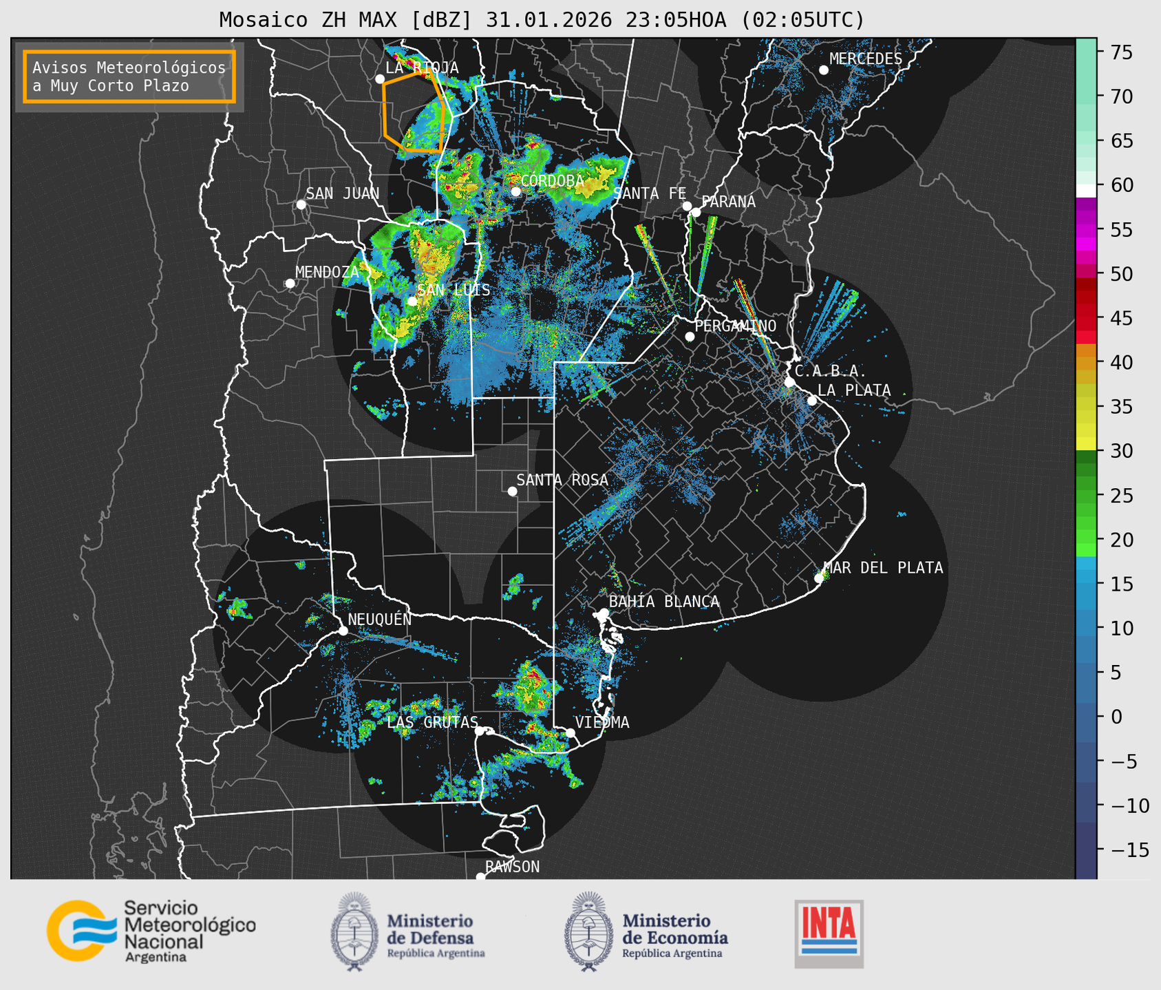Click the 60 dBZ white colorbar band
Screen dimensions: 1161x990
(1085, 191)
